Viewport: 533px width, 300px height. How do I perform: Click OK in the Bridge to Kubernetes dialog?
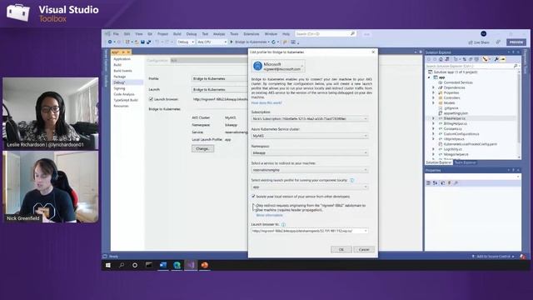click(x=341, y=249)
